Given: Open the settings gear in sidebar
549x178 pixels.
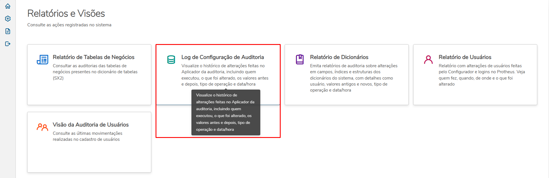Looking at the screenshot, I should click(8, 19).
